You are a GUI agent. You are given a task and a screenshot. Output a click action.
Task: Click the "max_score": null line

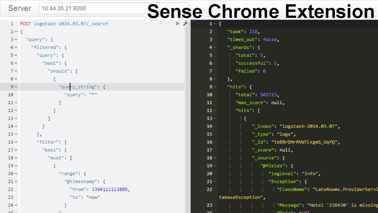[260, 103]
